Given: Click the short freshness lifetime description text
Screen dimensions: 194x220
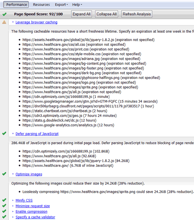Looking at the screenshot, I should (102, 31).
